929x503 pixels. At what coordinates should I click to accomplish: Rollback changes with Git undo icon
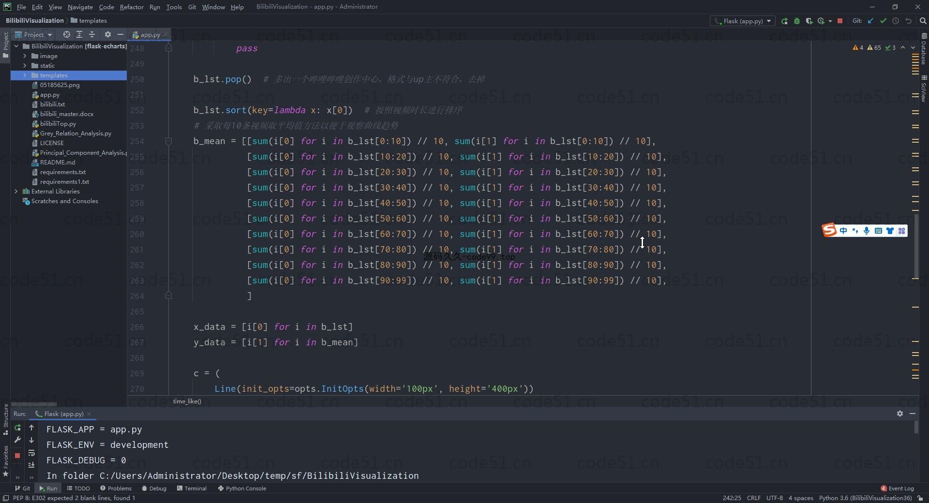tap(908, 21)
